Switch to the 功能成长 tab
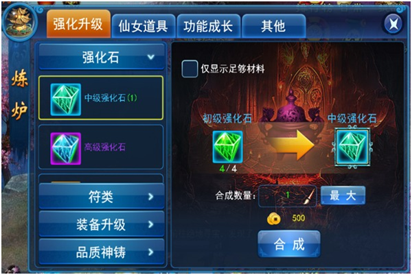The width and height of the screenshot is (412, 275). (x=209, y=26)
